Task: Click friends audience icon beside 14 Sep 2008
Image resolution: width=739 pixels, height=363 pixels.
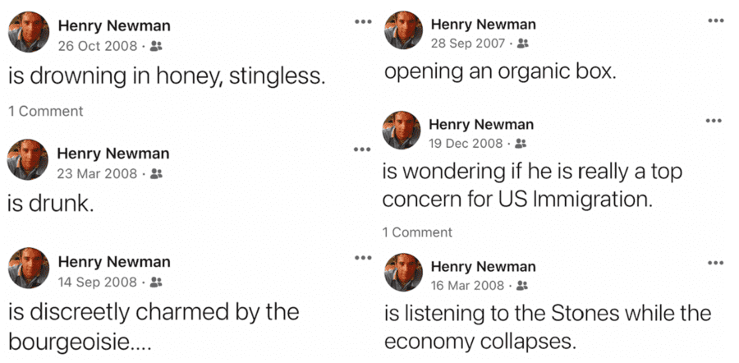Action: (x=157, y=282)
